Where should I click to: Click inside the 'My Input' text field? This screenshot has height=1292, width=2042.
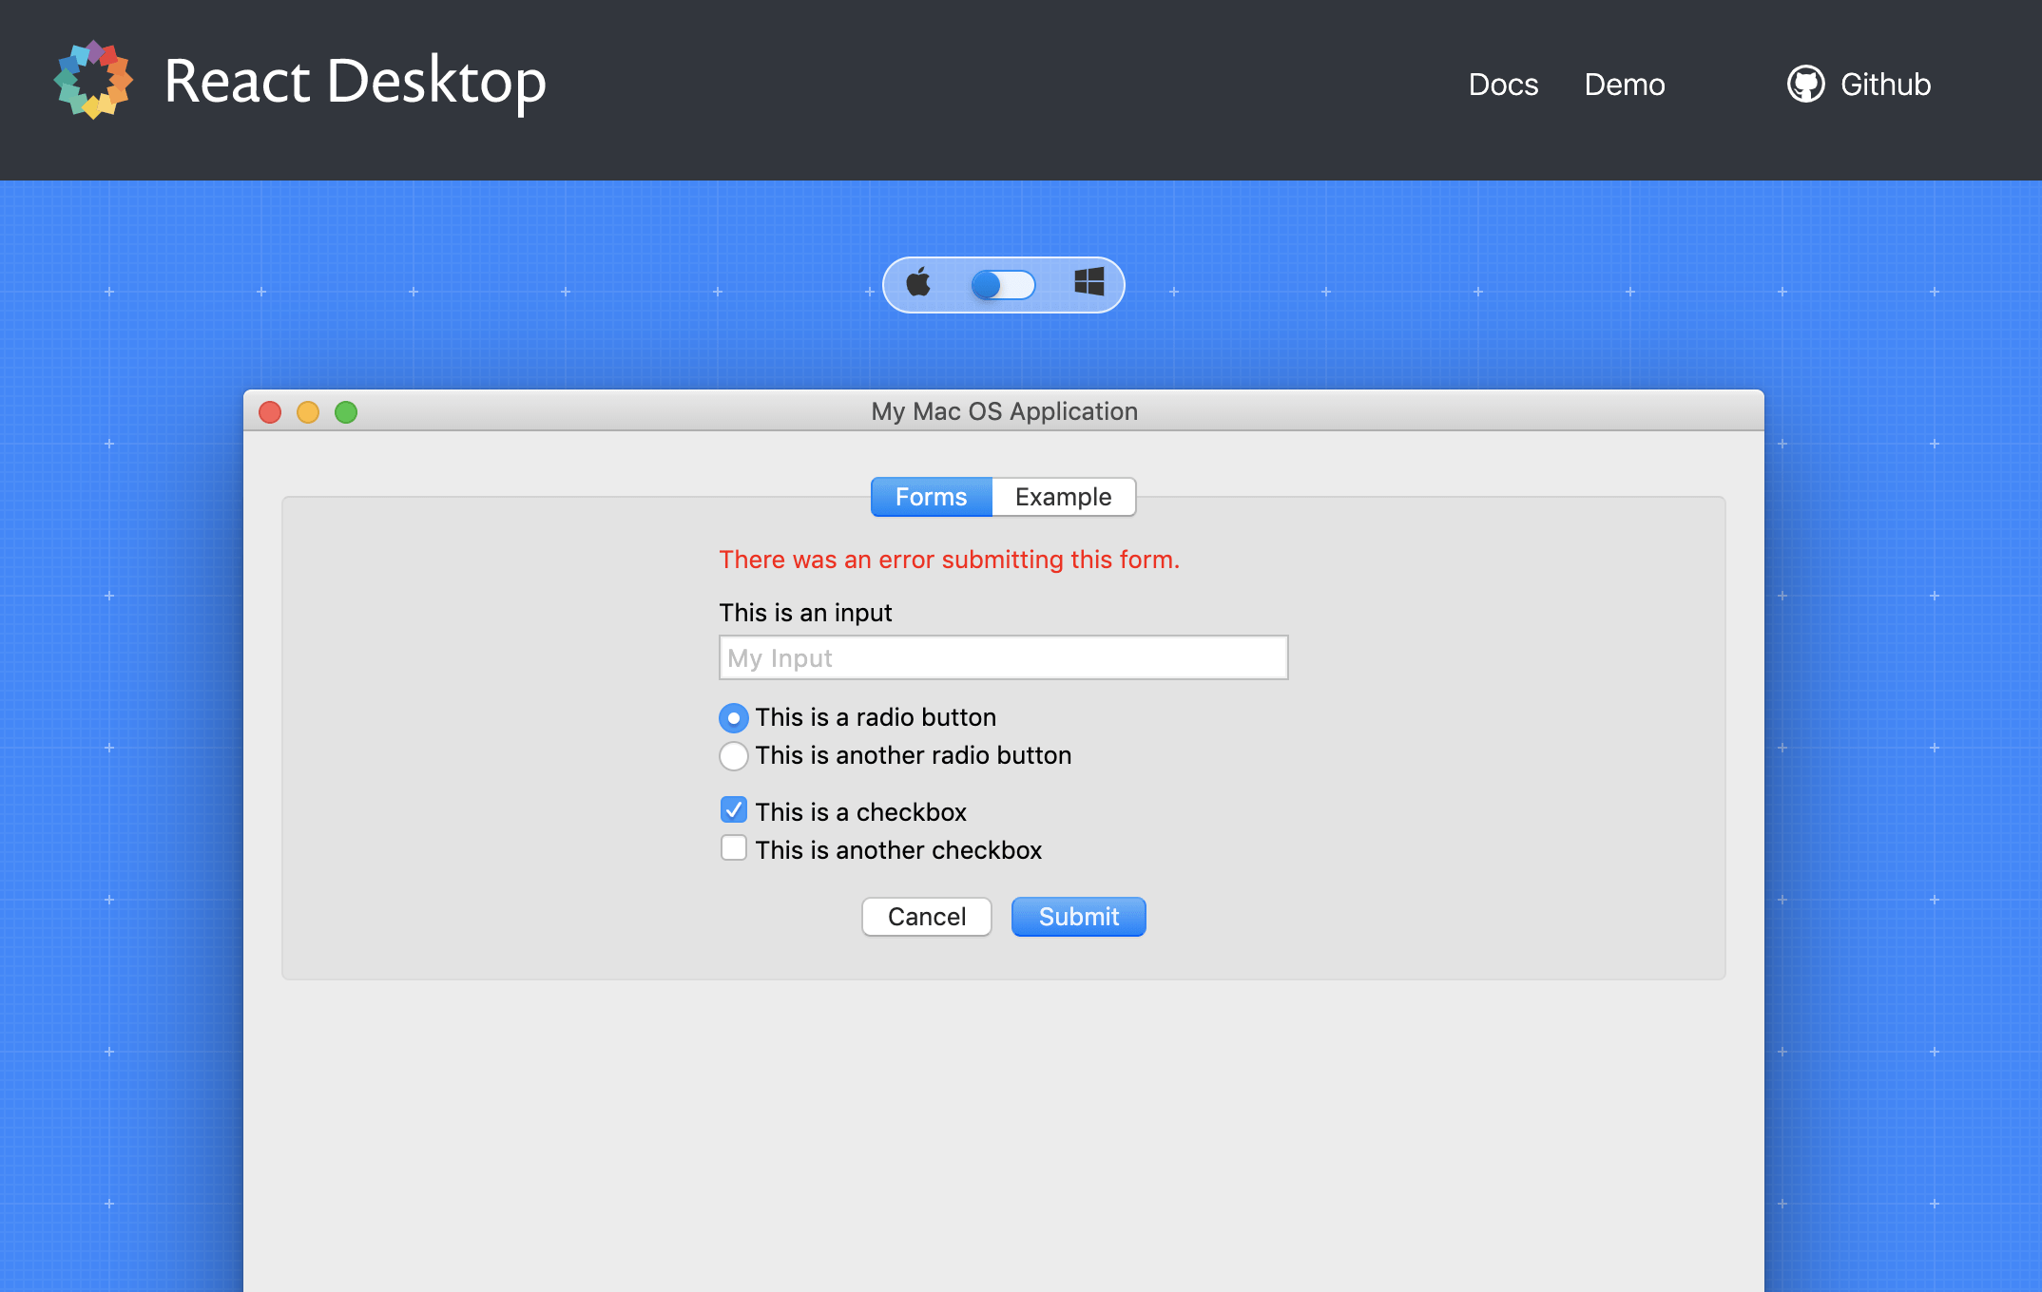pos(1002,657)
